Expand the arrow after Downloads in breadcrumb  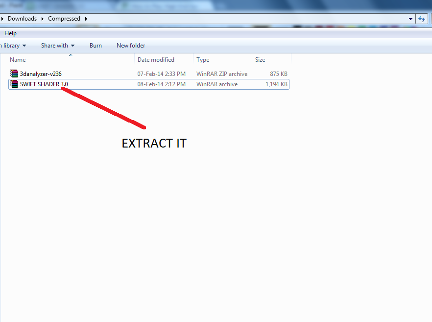click(43, 19)
